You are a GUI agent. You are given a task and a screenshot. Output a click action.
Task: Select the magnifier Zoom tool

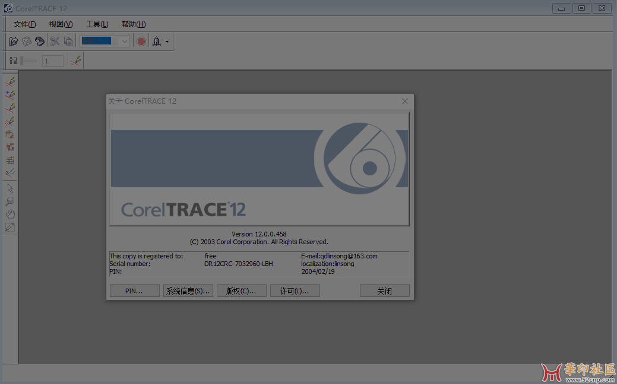click(10, 202)
